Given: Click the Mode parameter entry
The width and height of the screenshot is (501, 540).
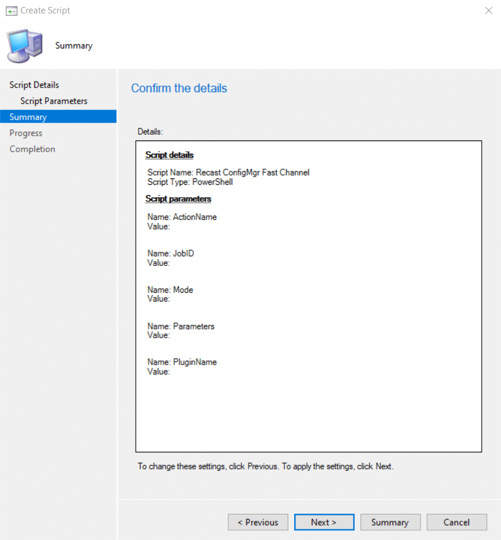Looking at the screenshot, I should [x=170, y=290].
